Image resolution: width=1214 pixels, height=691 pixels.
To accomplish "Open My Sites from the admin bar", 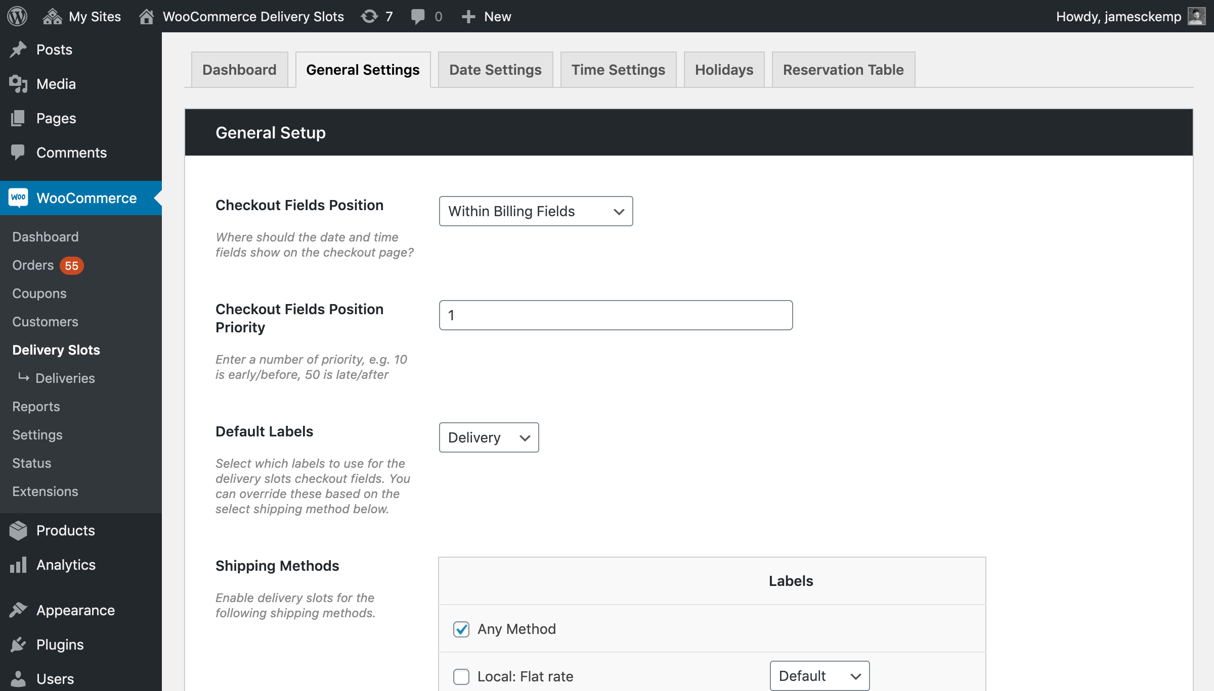I will point(82,16).
